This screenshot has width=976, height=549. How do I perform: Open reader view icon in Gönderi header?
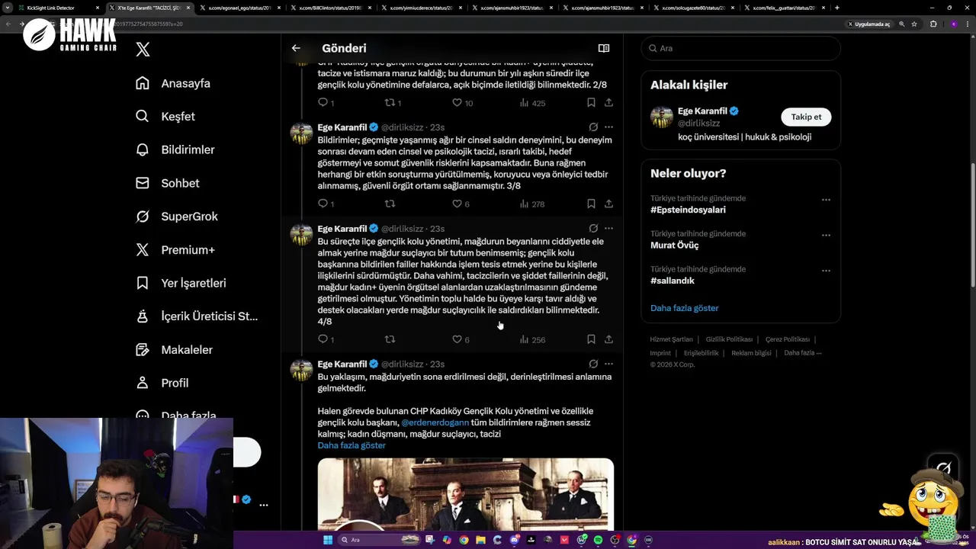coord(604,48)
